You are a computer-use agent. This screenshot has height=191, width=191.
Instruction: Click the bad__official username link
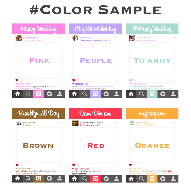coord(29,123)
